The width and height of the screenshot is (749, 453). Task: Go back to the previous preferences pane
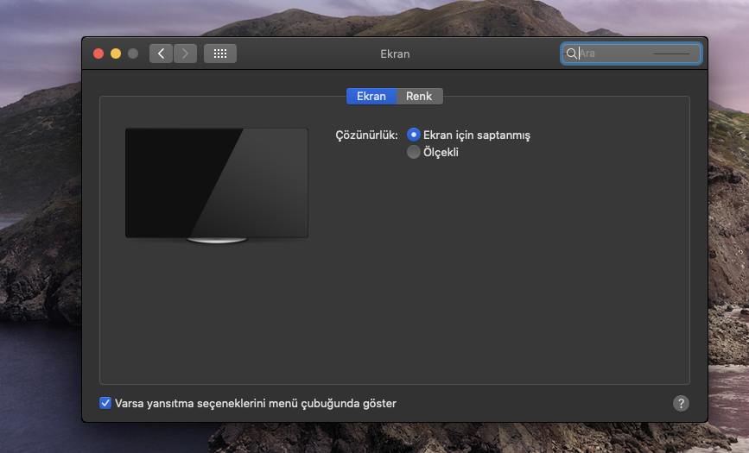tap(161, 53)
